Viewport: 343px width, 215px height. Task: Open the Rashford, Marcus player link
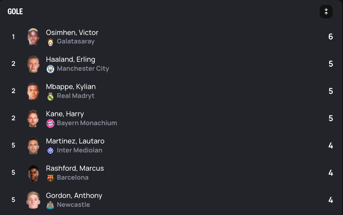point(75,168)
